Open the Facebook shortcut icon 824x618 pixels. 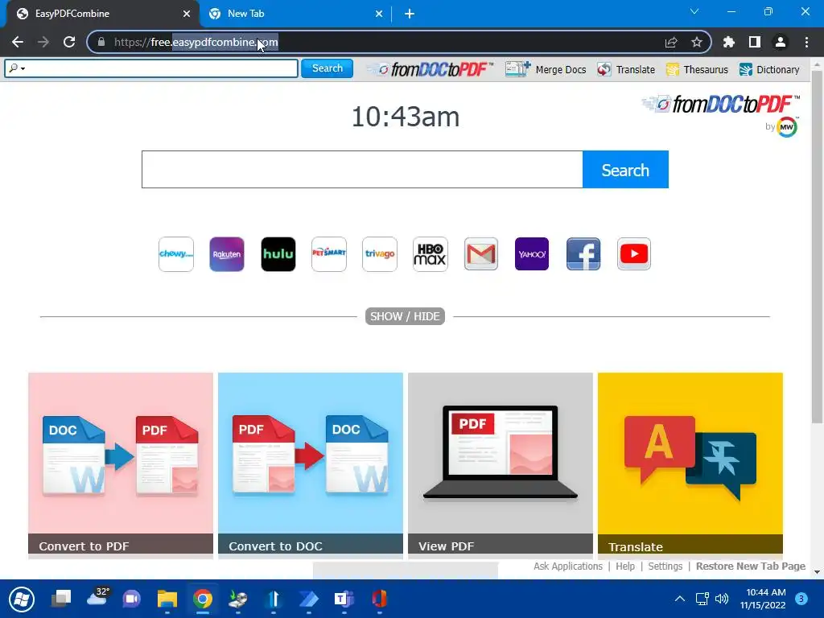583,254
